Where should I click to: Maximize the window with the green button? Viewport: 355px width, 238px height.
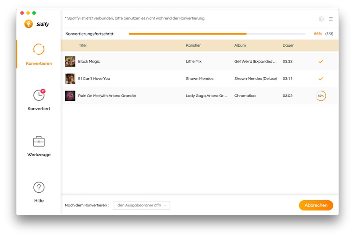[x=34, y=13]
